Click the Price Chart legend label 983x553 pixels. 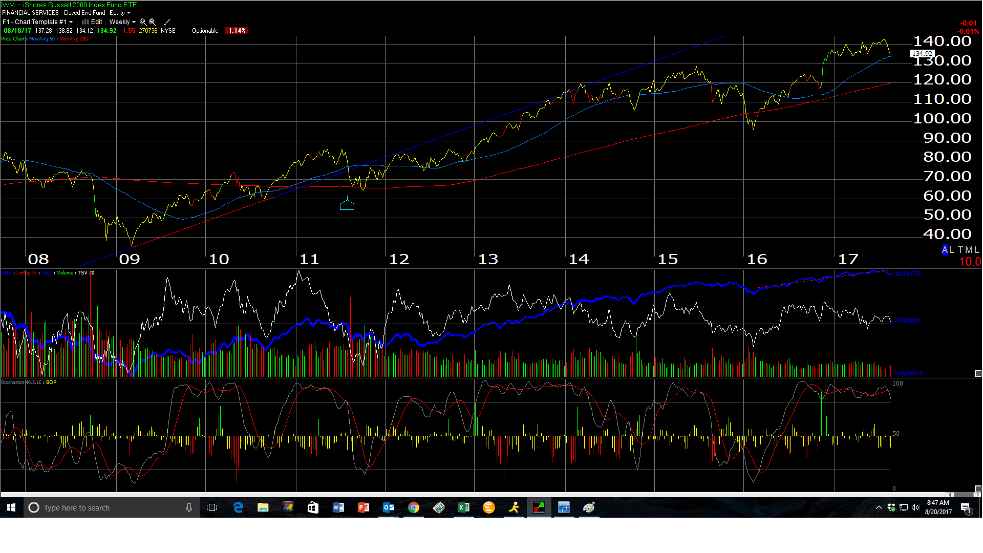(x=13, y=39)
